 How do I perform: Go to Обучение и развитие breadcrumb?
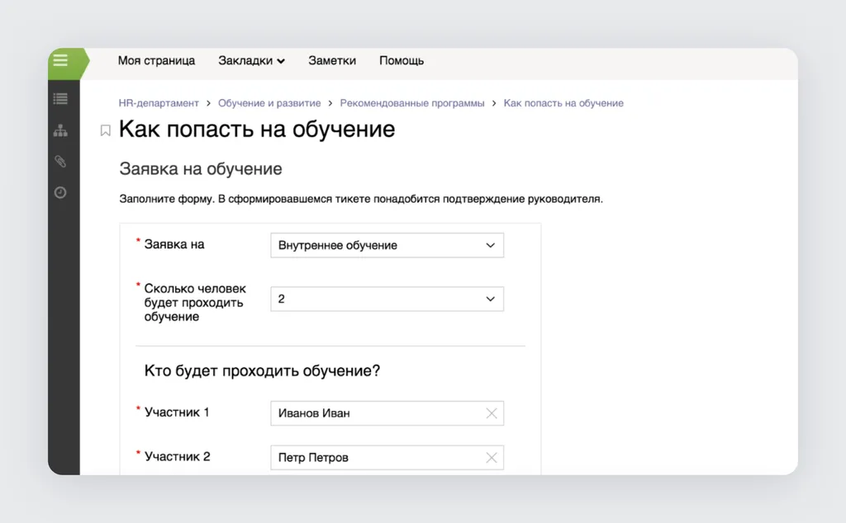point(269,103)
